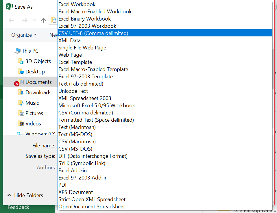Choose Excel Macro-Enabled Workbook type
The width and height of the screenshot is (277, 213).
[165, 12]
